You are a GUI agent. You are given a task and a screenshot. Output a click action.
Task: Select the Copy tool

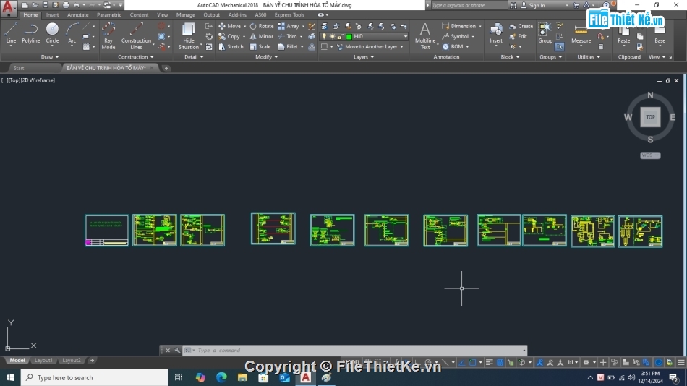pos(229,36)
